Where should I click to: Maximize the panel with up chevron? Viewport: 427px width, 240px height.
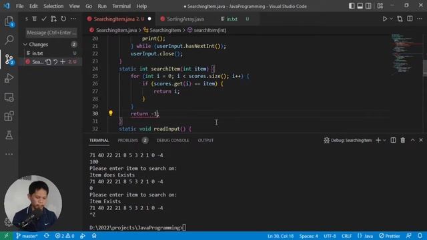coord(412,140)
